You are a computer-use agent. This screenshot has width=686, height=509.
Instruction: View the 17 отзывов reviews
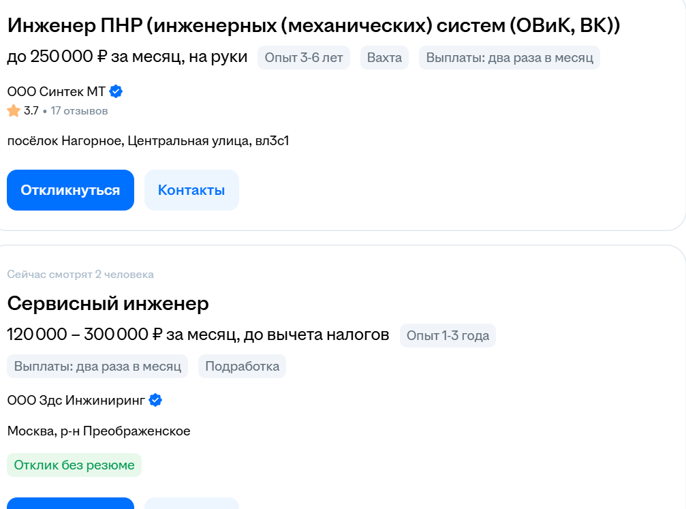pyautogui.click(x=79, y=110)
